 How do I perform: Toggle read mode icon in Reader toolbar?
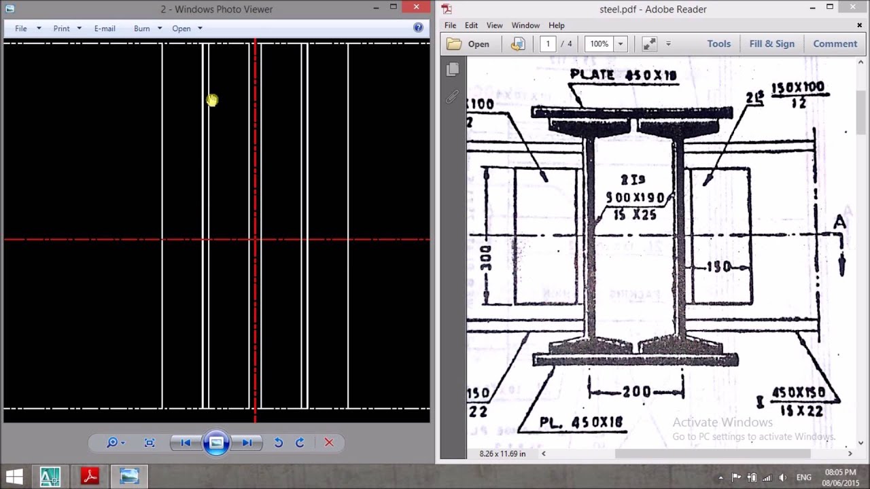click(x=649, y=43)
